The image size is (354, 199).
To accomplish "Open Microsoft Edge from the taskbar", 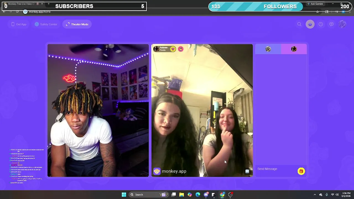I will coord(198,195).
